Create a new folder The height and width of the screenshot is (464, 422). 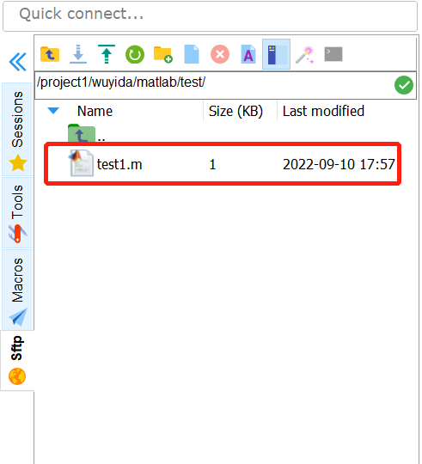coord(163,54)
